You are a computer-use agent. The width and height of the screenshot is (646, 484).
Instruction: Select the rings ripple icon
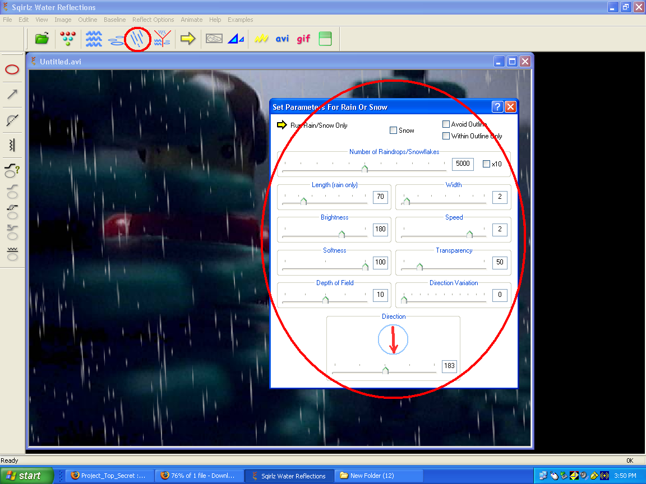pos(116,40)
